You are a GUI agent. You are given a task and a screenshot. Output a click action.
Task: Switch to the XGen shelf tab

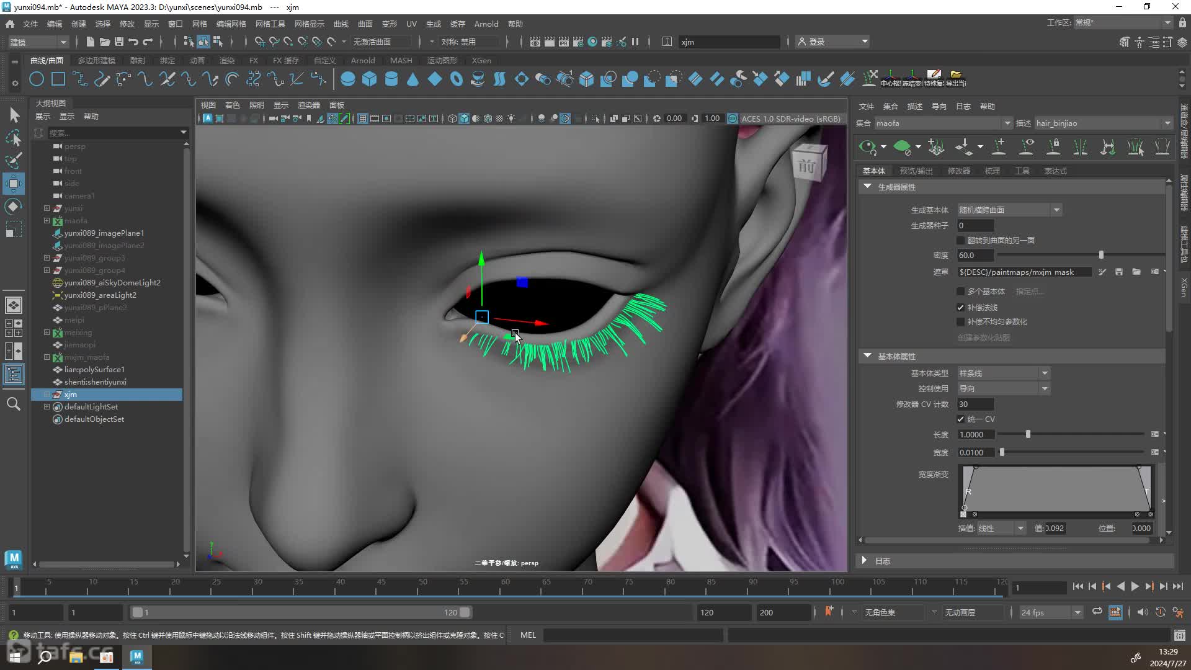coord(481,61)
